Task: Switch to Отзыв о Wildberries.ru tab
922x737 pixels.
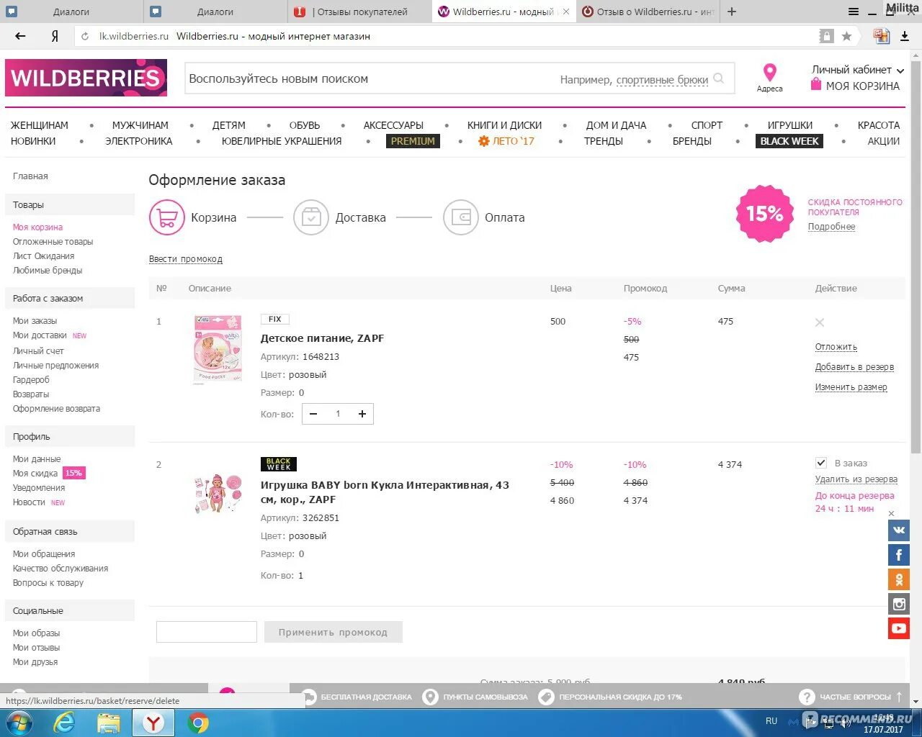Action: [648, 12]
